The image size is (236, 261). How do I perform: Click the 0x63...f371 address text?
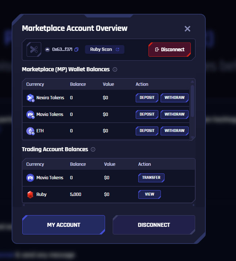point(62,49)
